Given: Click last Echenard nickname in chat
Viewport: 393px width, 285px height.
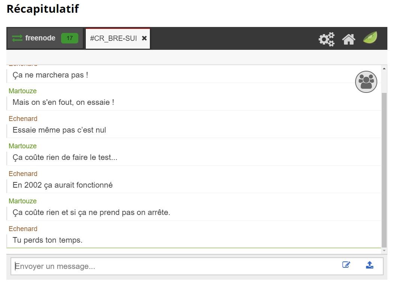Looking at the screenshot, I should click(23, 229).
